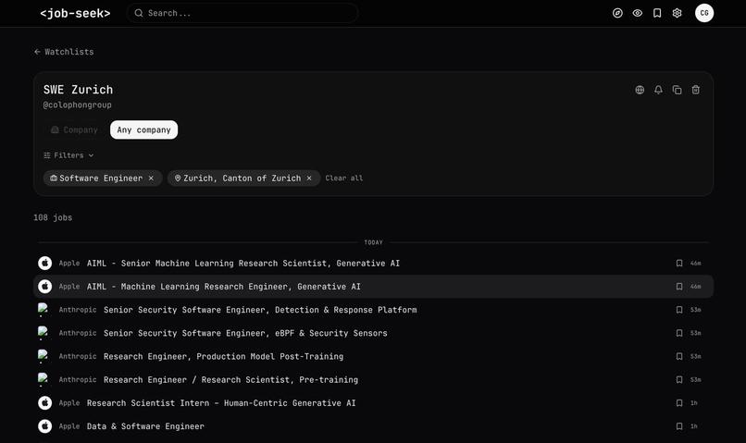
Task: Click the Anthropic label on Detection & Response row
Action: [78, 310]
